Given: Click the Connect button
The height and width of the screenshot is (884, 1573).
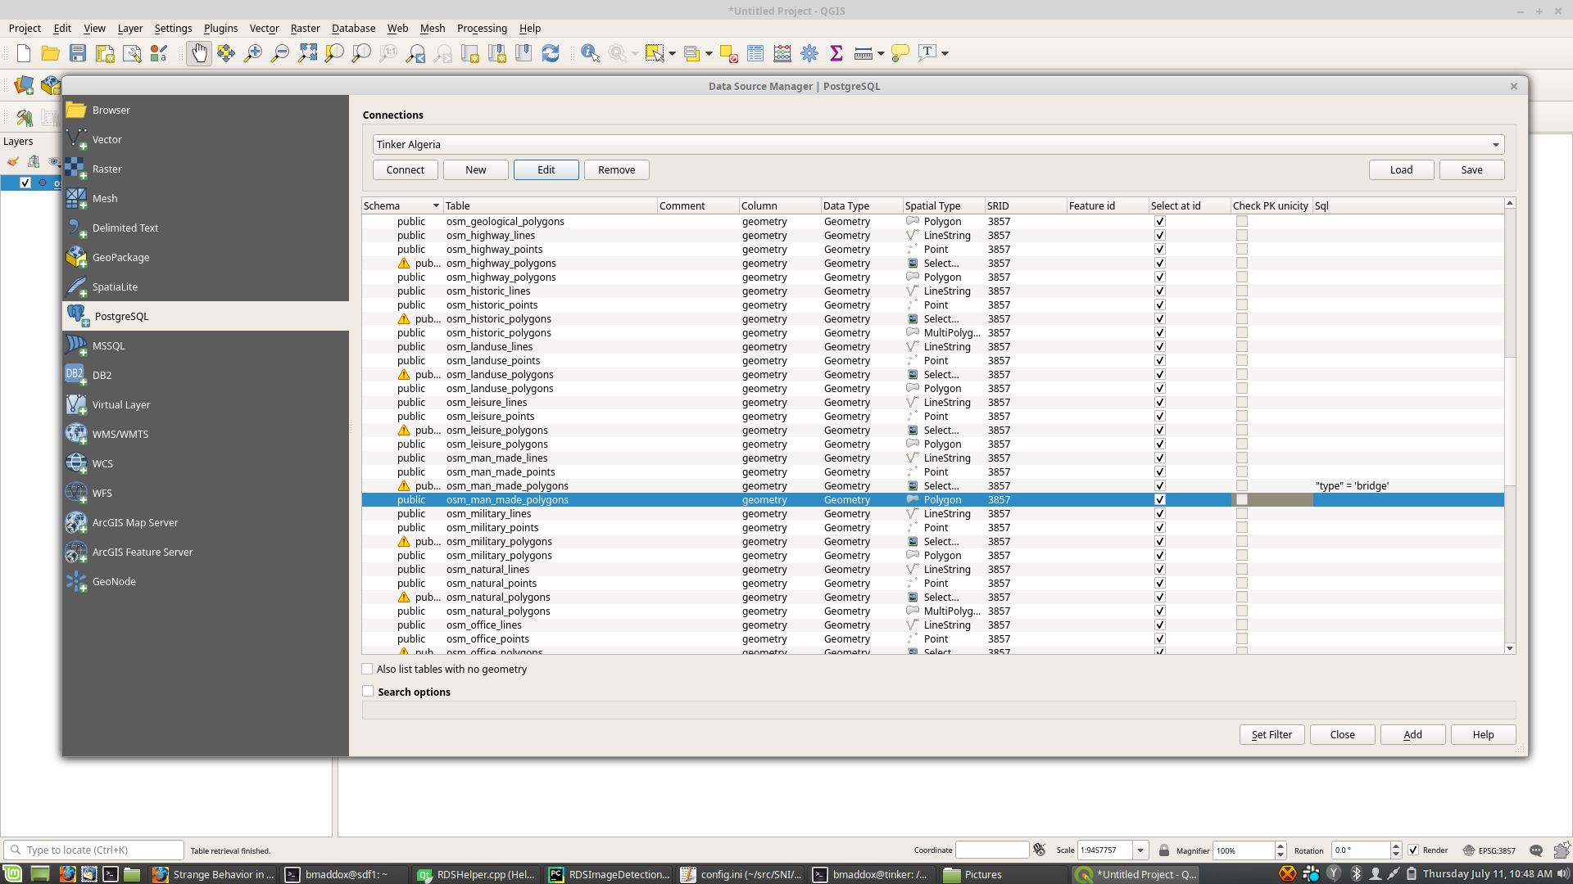Looking at the screenshot, I should [405, 169].
